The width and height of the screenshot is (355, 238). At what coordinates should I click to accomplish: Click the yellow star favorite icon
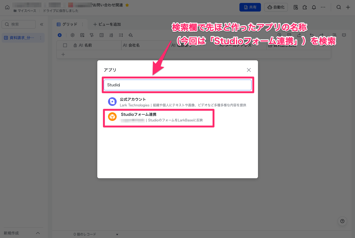pyautogui.click(x=127, y=5)
